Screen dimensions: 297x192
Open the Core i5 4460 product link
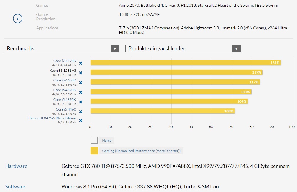66,109
